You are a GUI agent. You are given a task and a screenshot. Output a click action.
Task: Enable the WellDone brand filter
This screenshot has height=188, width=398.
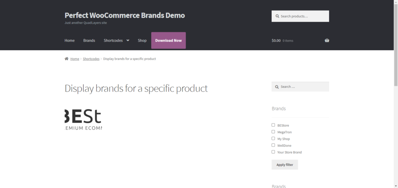tap(273, 145)
